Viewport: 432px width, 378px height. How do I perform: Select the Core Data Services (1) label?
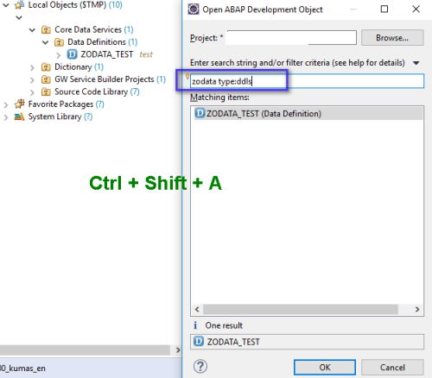[94, 29]
